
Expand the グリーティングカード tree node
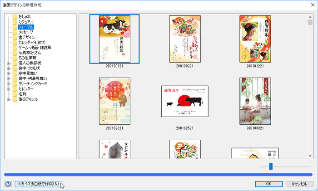tap(8, 83)
